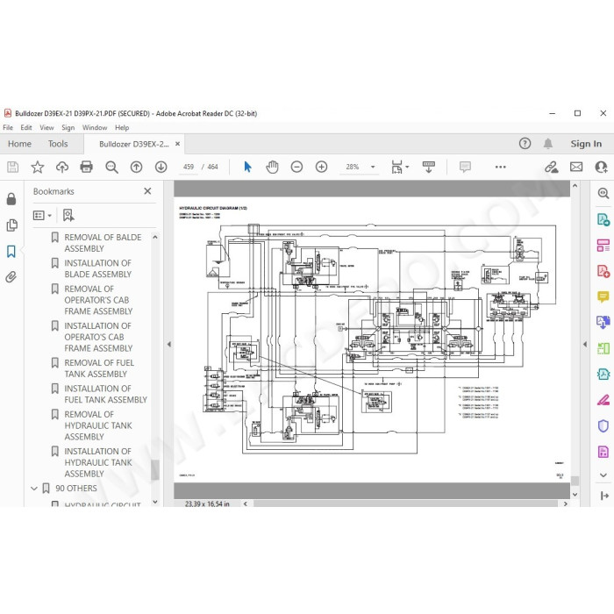Select the Hand pan tool
This screenshot has height=614, width=614.
coord(272,167)
